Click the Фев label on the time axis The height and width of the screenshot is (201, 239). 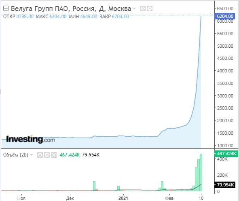pos(169,198)
